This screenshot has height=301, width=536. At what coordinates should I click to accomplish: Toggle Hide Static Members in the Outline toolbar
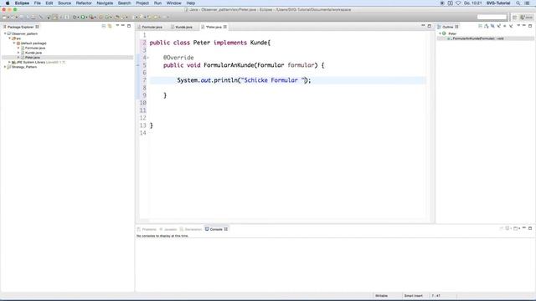[x=499, y=26]
